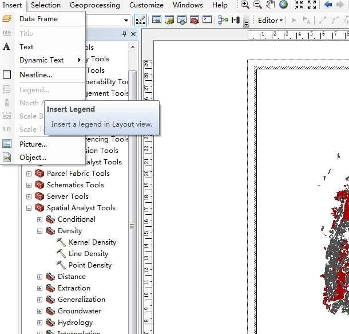Click the Zoom In magnifier tool
This screenshot has height=334, width=349.
click(245, 5)
